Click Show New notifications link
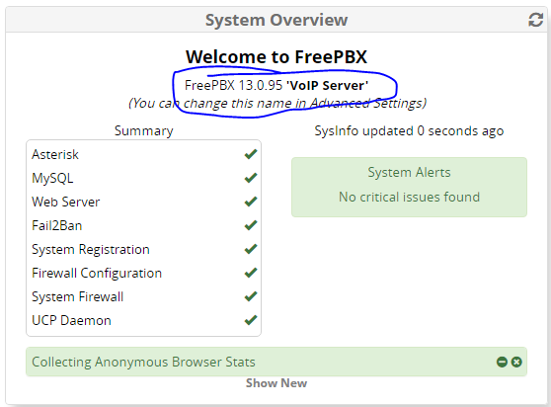551x407 pixels. [276, 383]
